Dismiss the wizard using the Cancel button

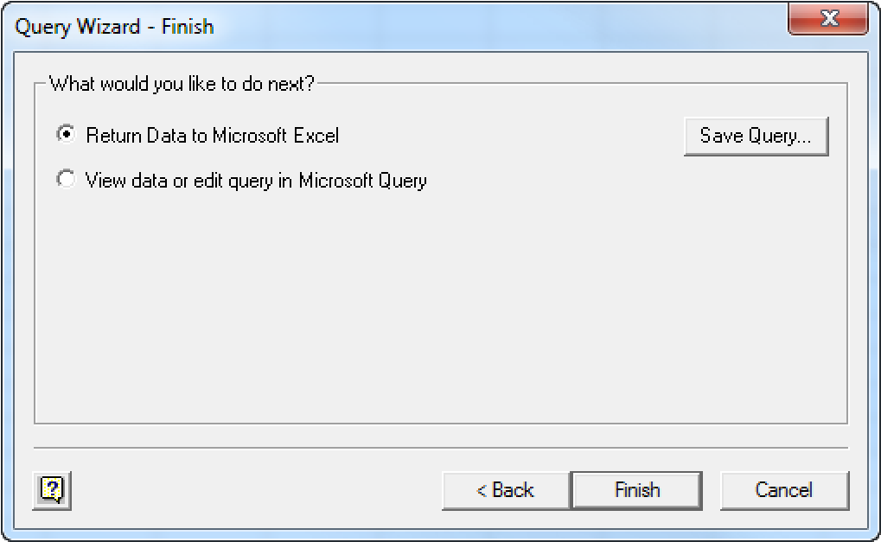pos(784,490)
